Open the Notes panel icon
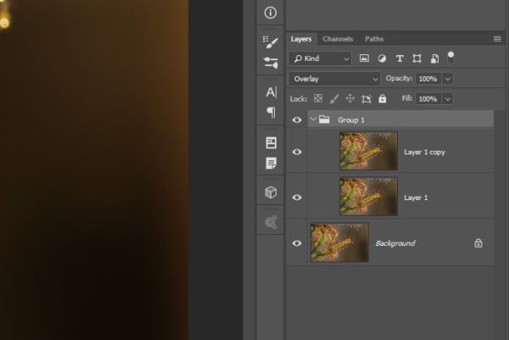 pos(271,163)
